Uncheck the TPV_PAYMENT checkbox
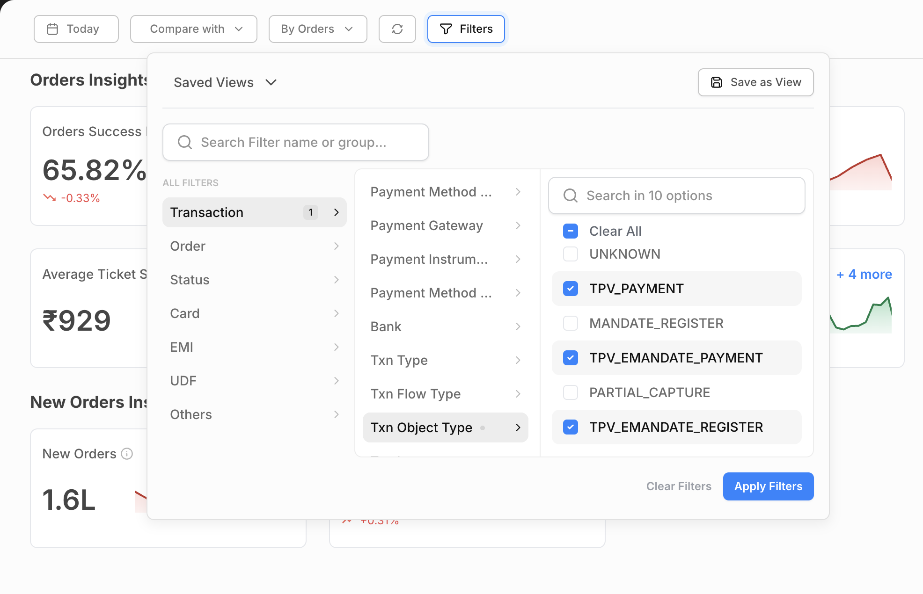The image size is (923, 594). pos(570,289)
